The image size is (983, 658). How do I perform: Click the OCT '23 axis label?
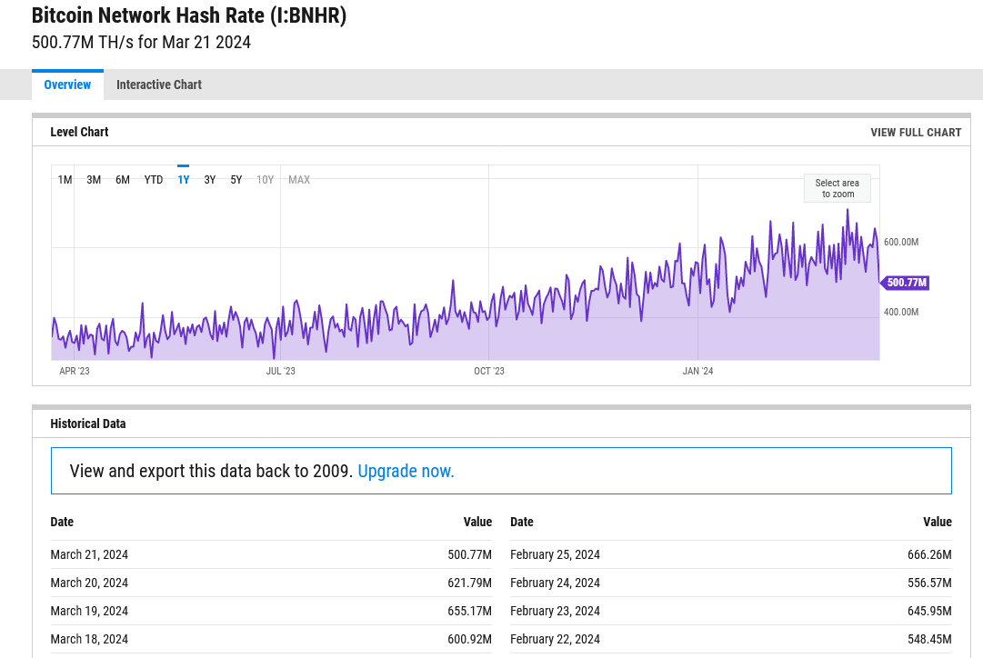(489, 371)
